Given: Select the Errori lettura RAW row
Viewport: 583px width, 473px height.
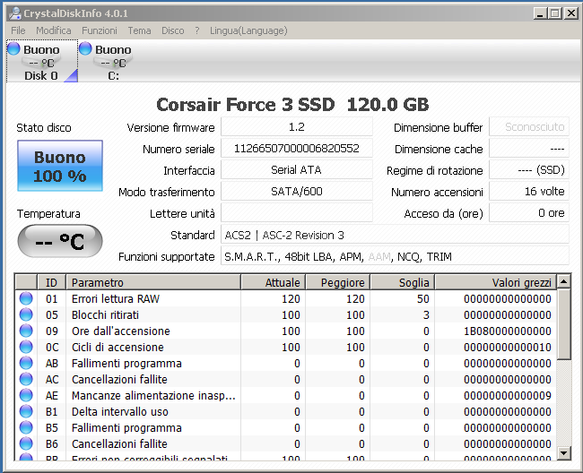Looking at the screenshot, I should point(286,298).
